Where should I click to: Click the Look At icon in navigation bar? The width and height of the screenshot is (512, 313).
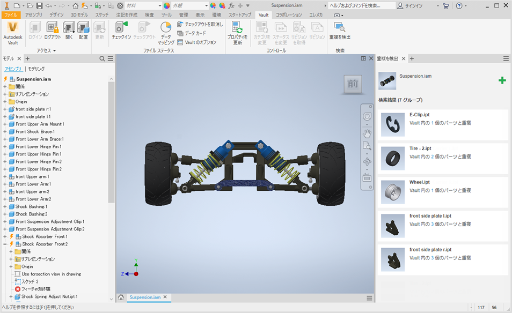tap(367, 178)
